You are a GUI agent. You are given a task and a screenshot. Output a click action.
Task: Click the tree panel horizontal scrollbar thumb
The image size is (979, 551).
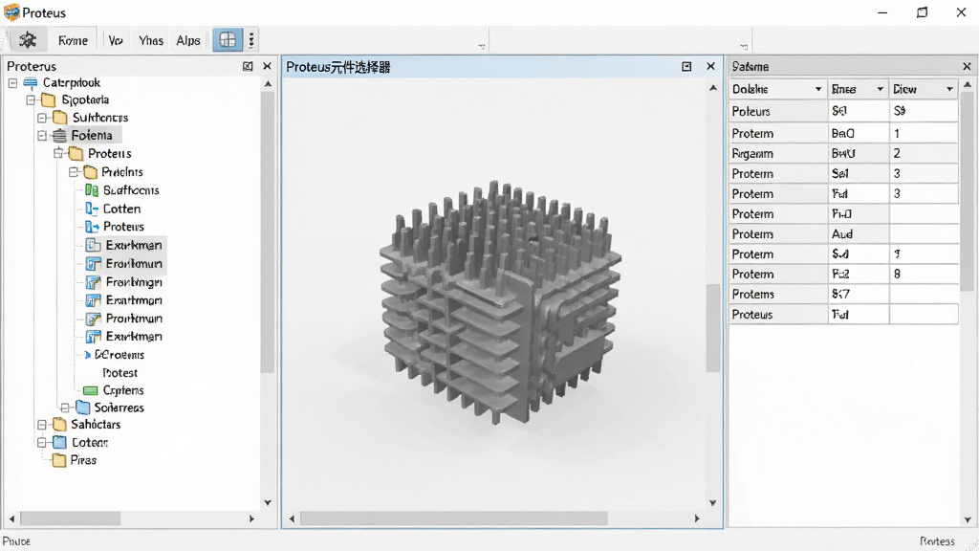(70, 518)
